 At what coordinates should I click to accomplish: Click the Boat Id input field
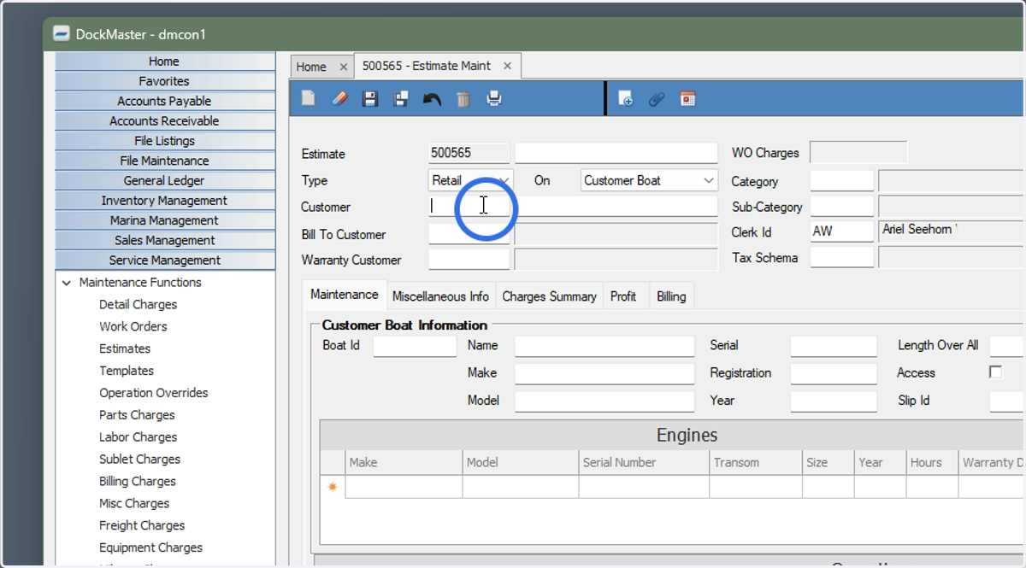click(415, 346)
